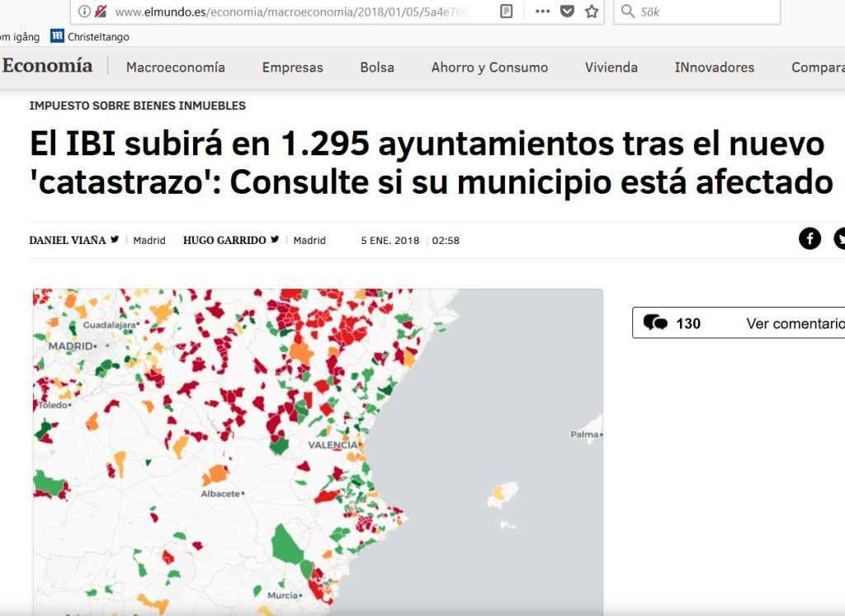Click the Palma label on the map
The width and height of the screenshot is (845, 616).
click(x=585, y=435)
